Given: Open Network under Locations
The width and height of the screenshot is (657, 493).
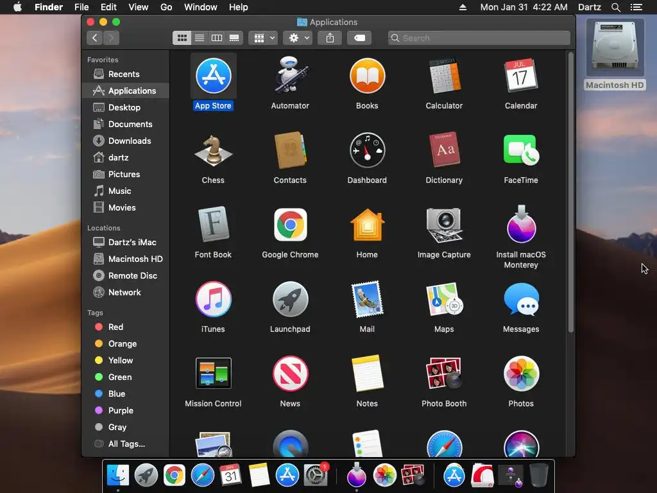Looking at the screenshot, I should [x=126, y=292].
